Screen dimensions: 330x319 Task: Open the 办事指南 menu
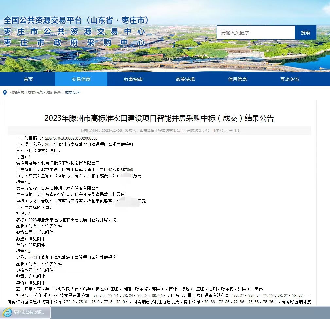click(x=133, y=79)
